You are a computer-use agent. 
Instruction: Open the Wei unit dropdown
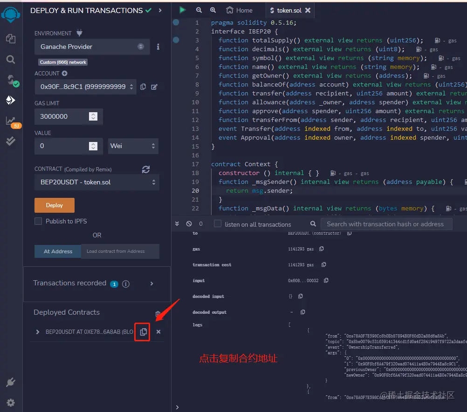133,146
